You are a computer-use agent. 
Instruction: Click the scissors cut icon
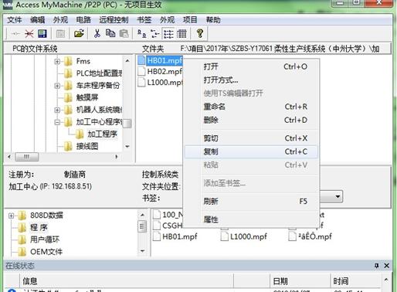point(97,33)
